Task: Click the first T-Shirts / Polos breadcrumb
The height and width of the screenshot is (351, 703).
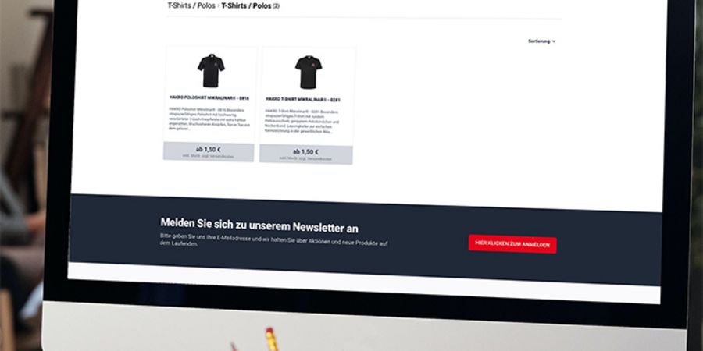Action: coord(191,5)
